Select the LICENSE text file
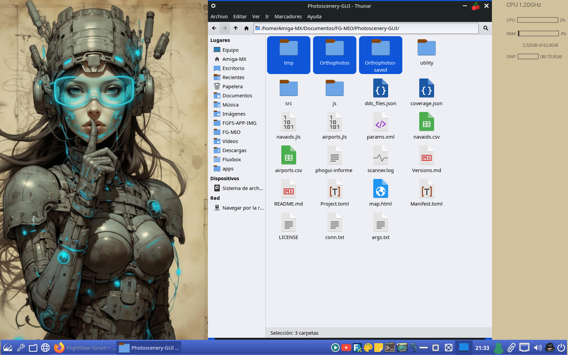The width and height of the screenshot is (568, 355). (288, 226)
